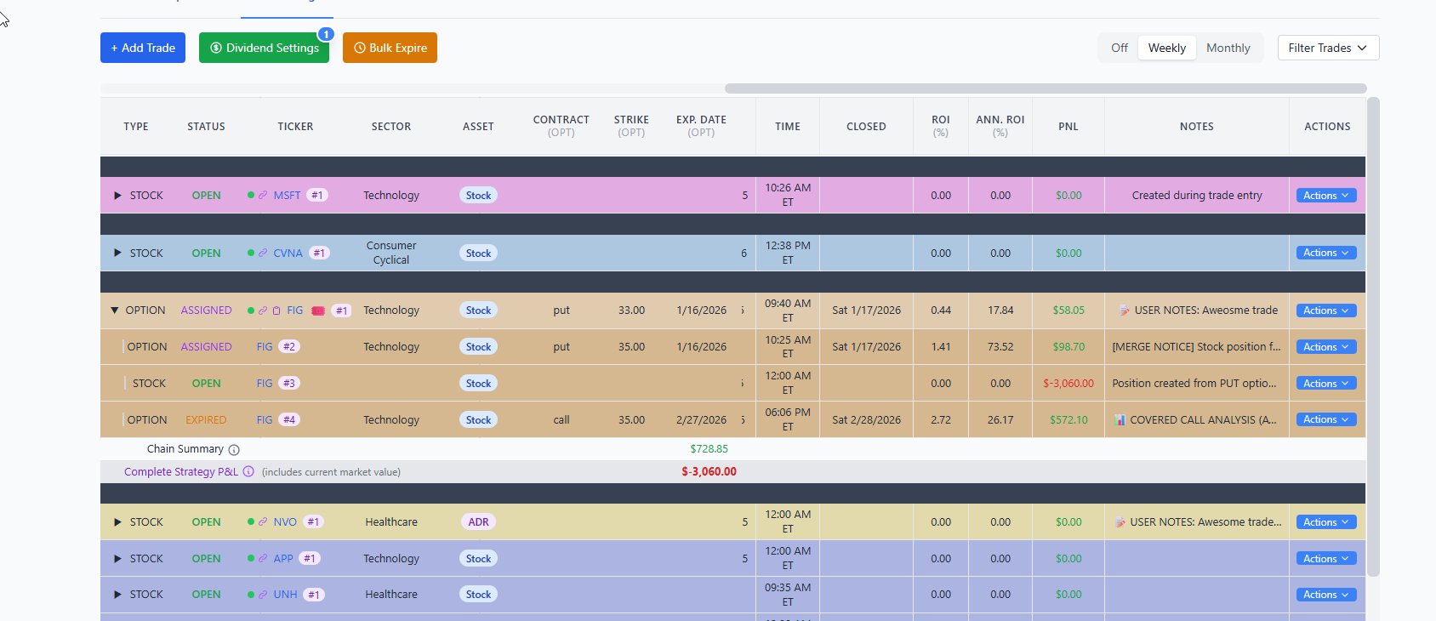
Task: Click the Add Trade button
Action: point(143,48)
